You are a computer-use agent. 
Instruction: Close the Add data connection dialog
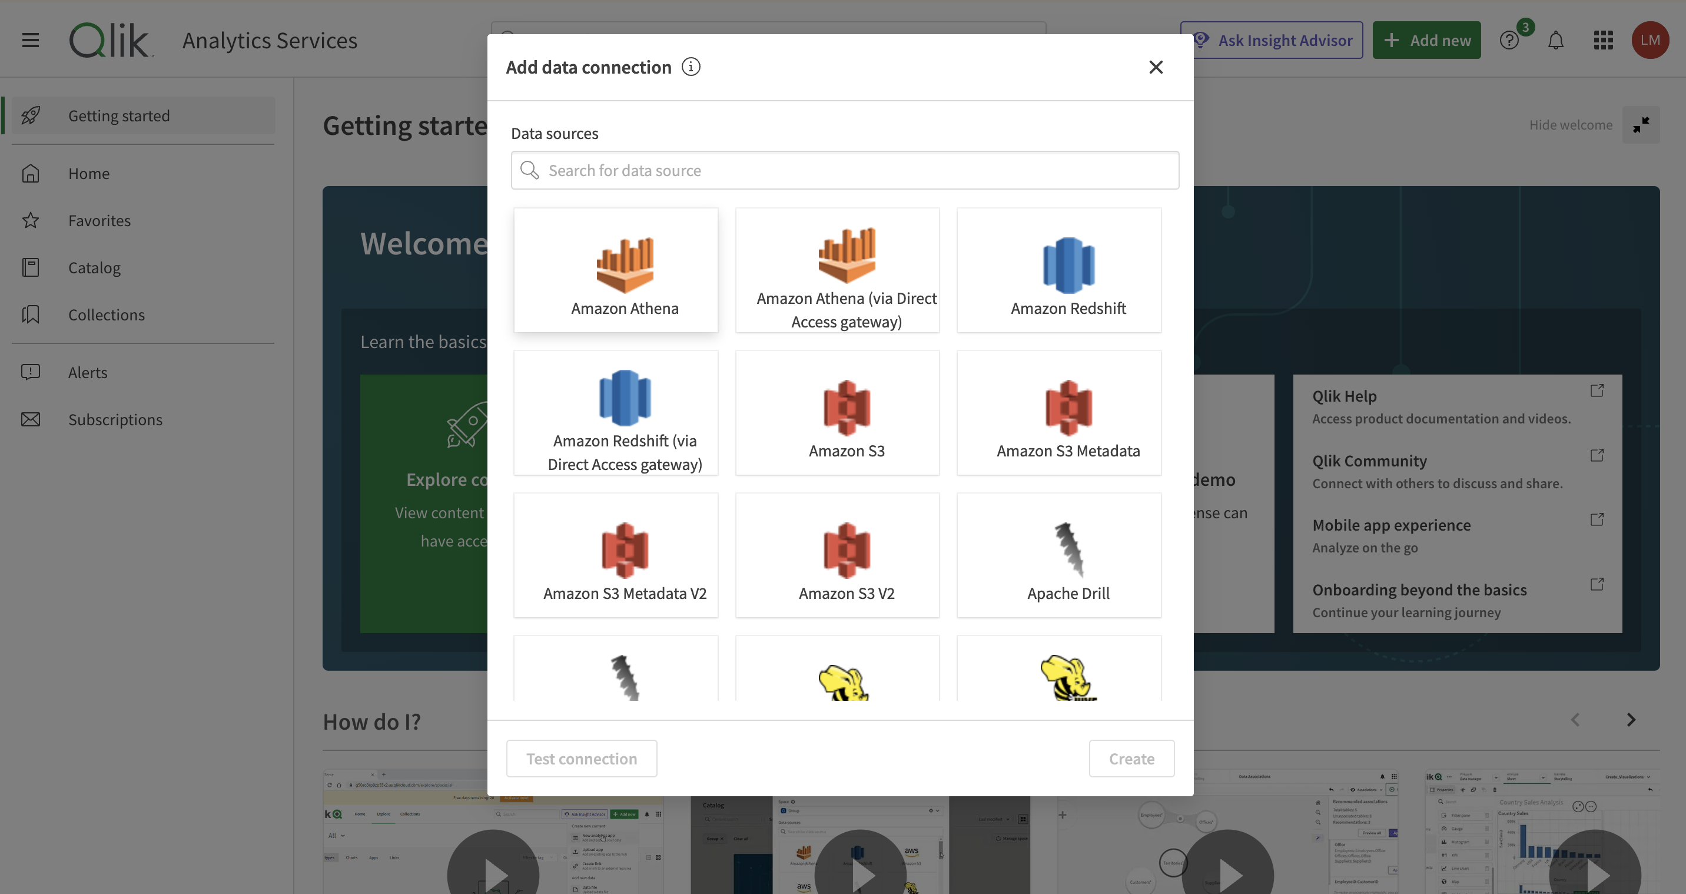pyautogui.click(x=1156, y=67)
